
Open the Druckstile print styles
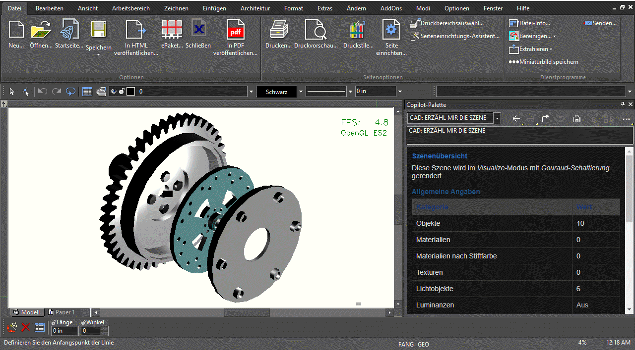[x=358, y=29]
